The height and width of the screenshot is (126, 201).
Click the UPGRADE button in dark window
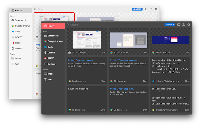170,24
